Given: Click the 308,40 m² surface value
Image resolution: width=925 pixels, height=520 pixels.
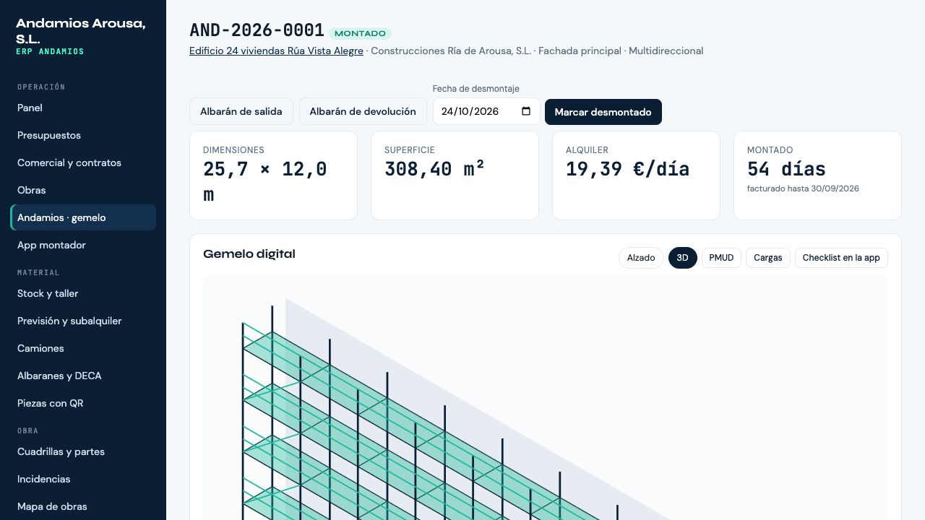Looking at the screenshot, I should (434, 169).
